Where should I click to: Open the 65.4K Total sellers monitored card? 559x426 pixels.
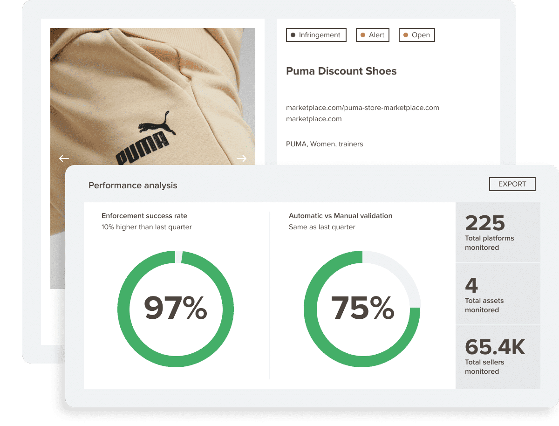click(498, 357)
